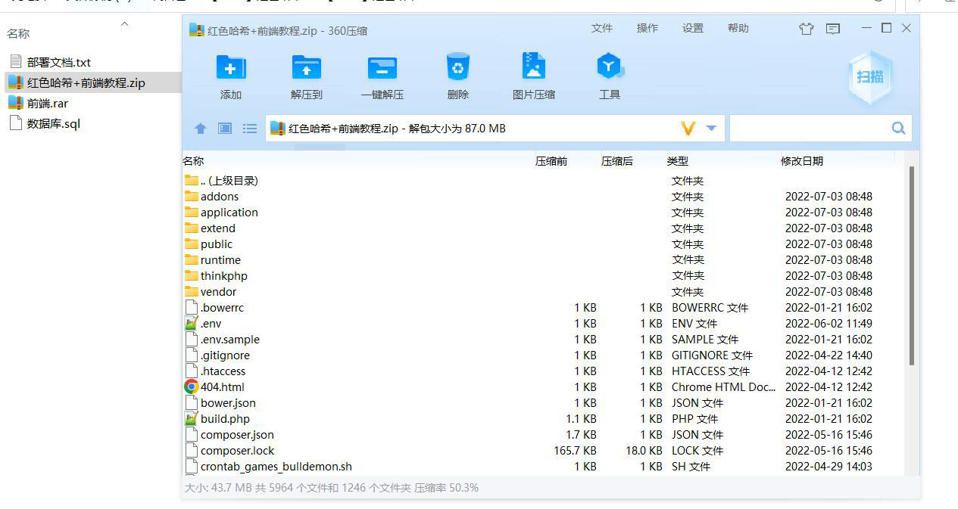Open the thinkphp folder in the archive
This screenshot has width=958, height=509.
click(223, 275)
